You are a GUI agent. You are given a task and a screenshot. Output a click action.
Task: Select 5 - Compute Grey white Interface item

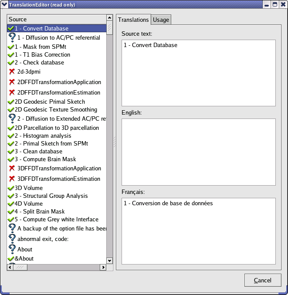tap(56, 220)
